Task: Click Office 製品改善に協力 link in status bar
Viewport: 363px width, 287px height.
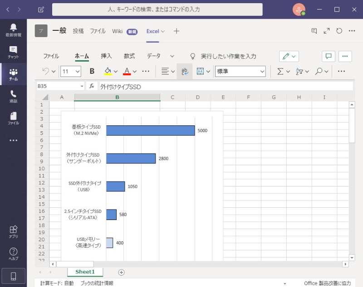Action: [327, 283]
